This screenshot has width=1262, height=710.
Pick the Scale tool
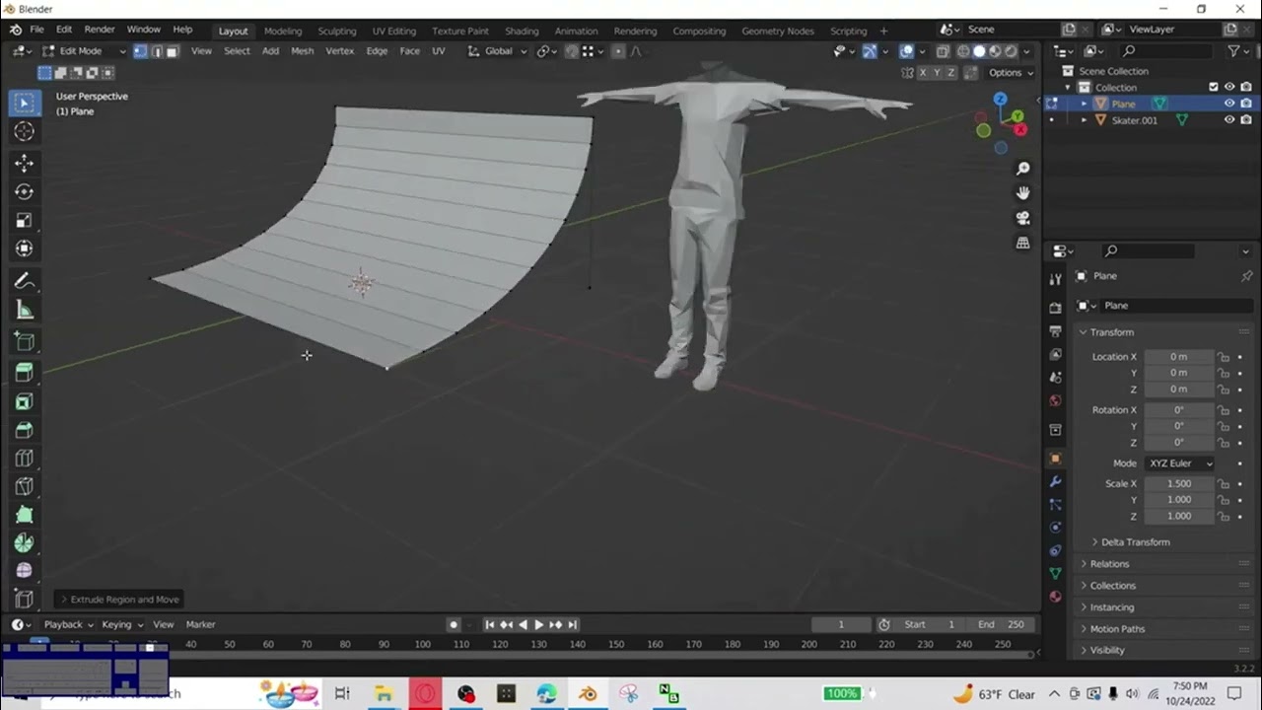(x=25, y=221)
